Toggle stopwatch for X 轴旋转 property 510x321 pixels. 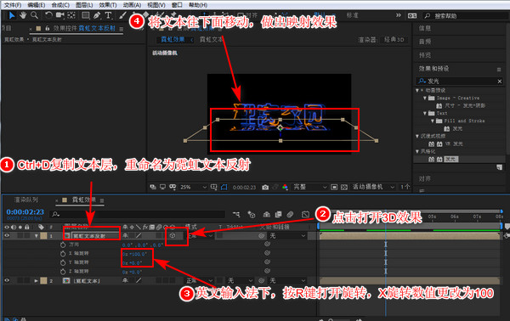point(63,253)
